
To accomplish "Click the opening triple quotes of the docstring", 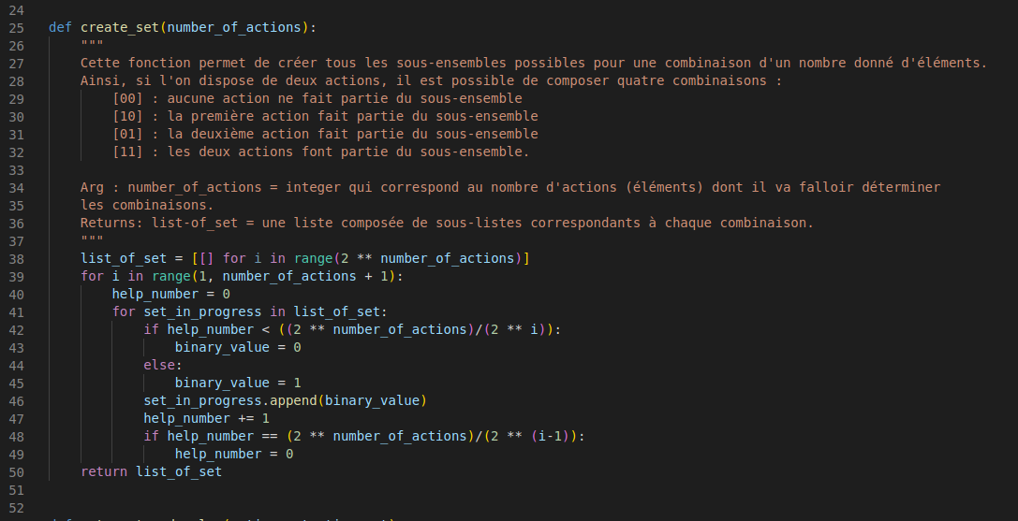I will [x=92, y=45].
